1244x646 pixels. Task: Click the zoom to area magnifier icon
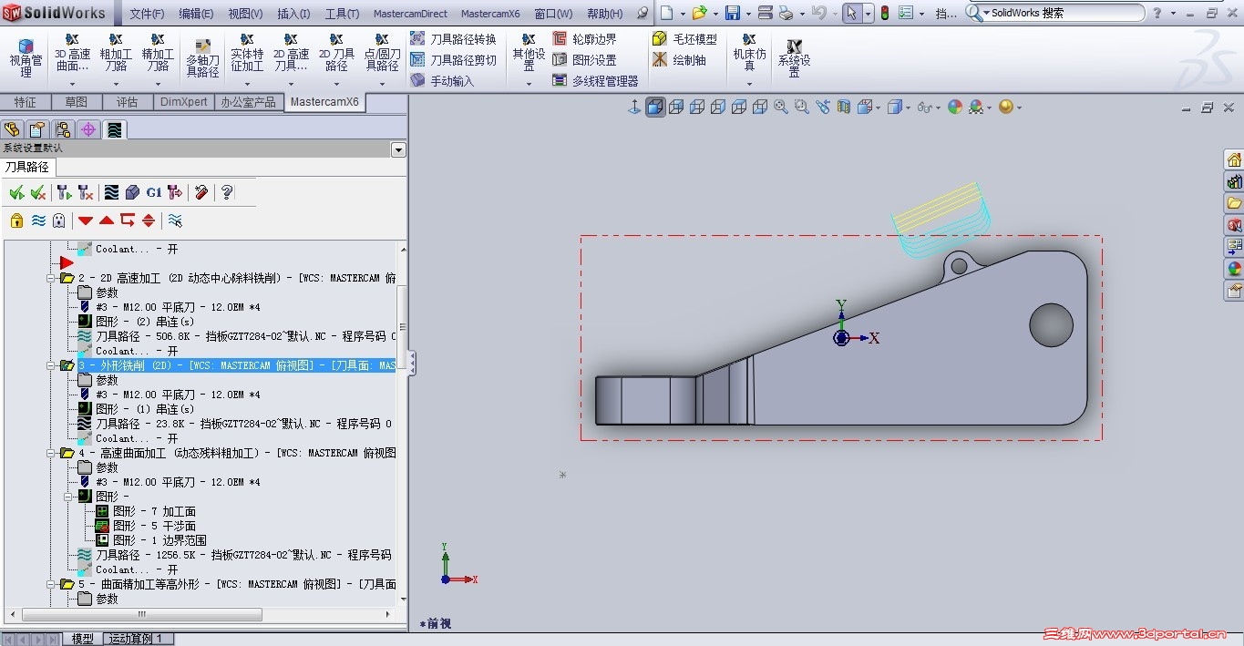801,107
